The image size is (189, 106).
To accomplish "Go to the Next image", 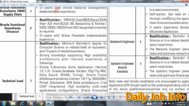I will [102, 97].
